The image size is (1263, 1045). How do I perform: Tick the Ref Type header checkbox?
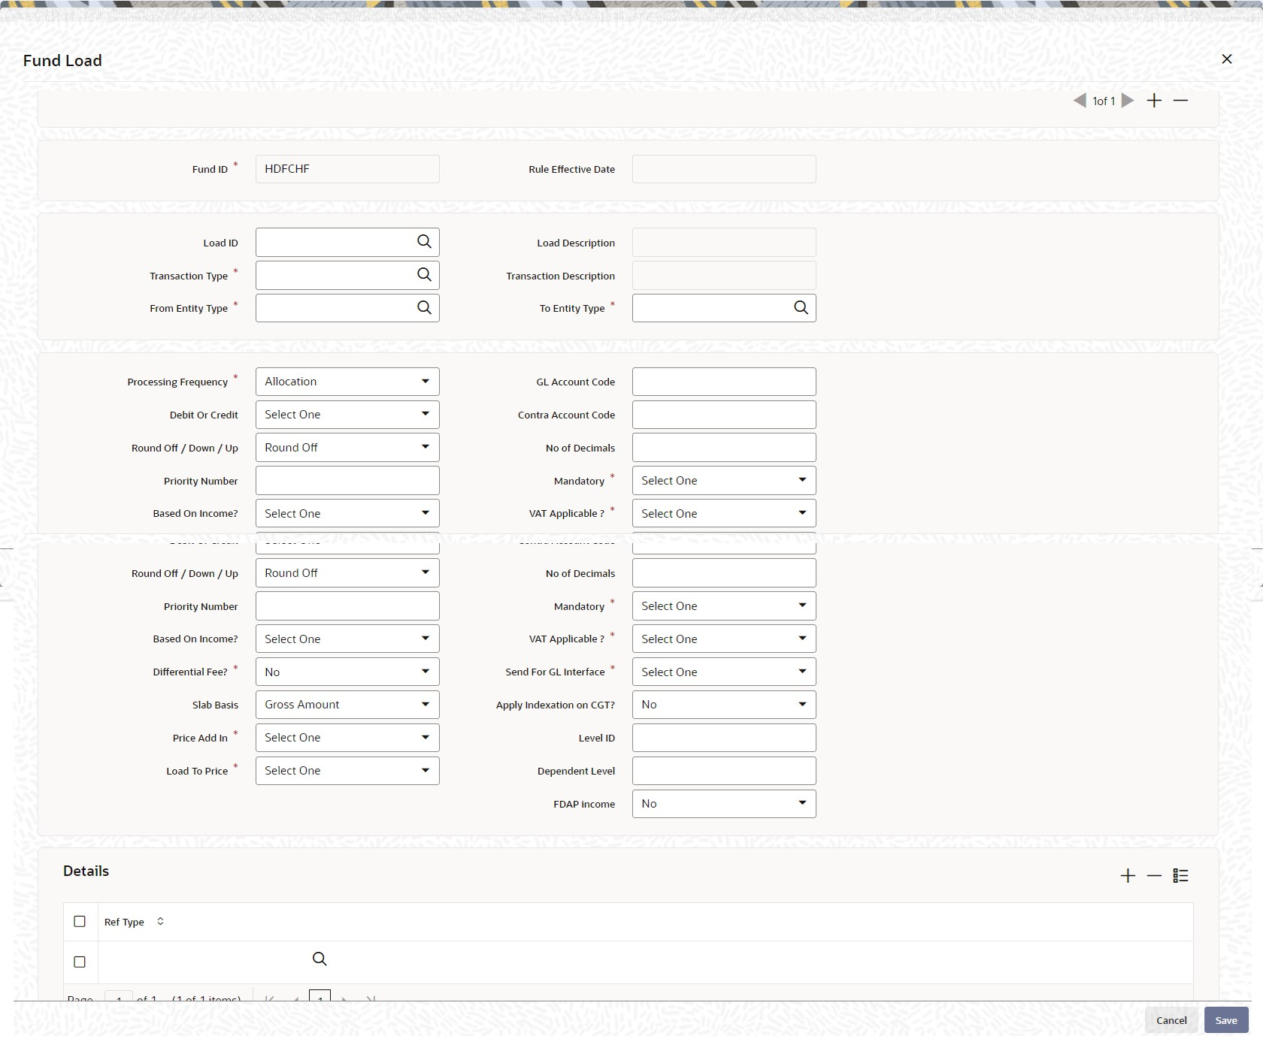pyautogui.click(x=80, y=922)
